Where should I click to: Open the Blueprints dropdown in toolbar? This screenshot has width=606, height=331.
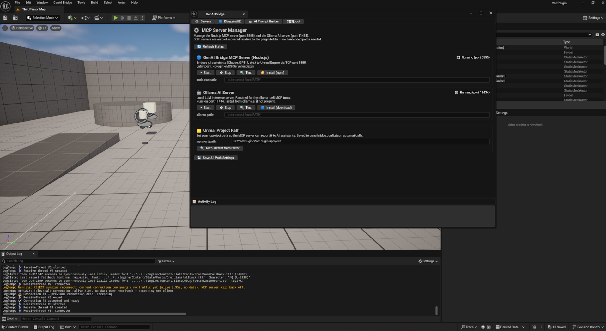pos(85,18)
